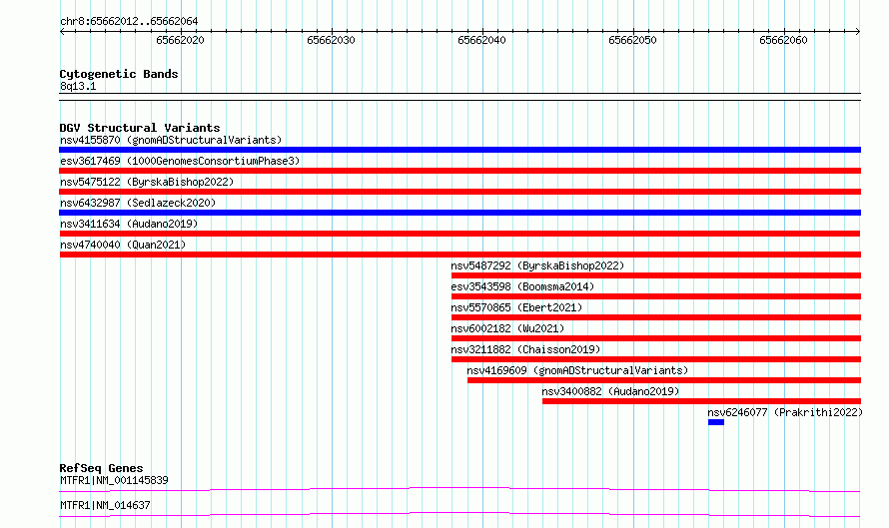Select the red bar under nsv5570865

(x=656, y=317)
